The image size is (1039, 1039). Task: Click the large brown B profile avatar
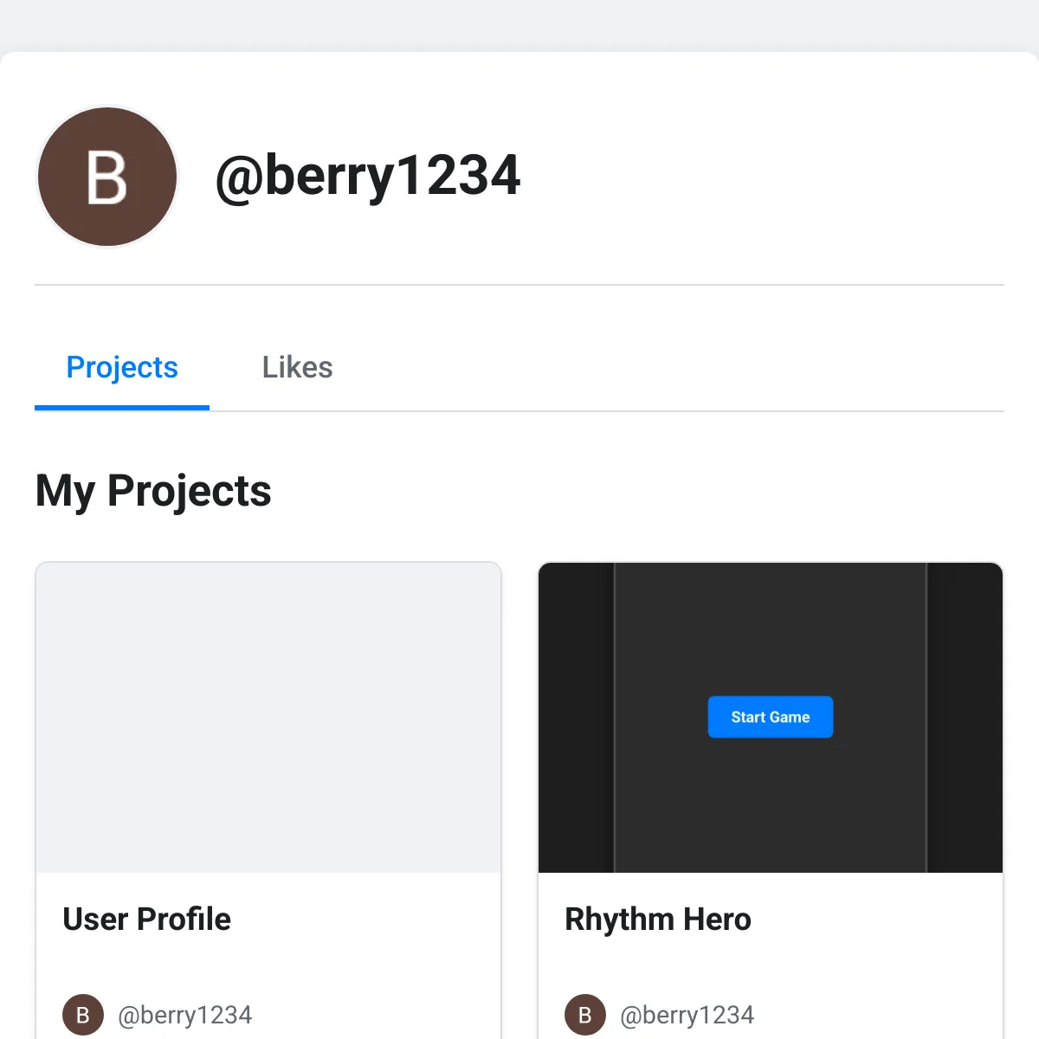click(107, 177)
